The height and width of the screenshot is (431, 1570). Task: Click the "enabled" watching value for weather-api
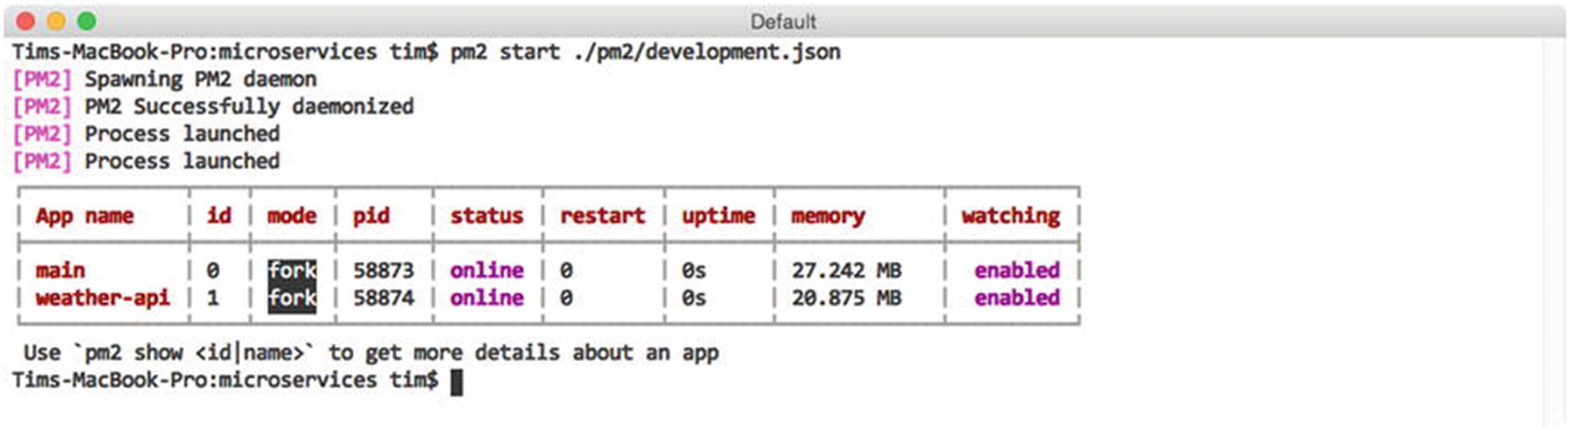click(1017, 298)
